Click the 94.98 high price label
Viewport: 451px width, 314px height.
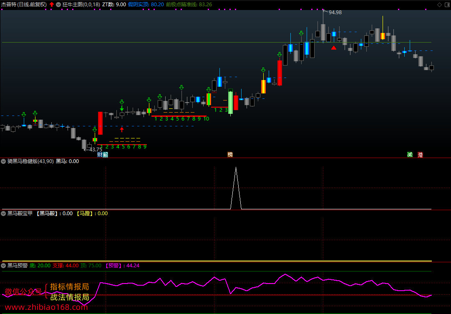click(335, 13)
